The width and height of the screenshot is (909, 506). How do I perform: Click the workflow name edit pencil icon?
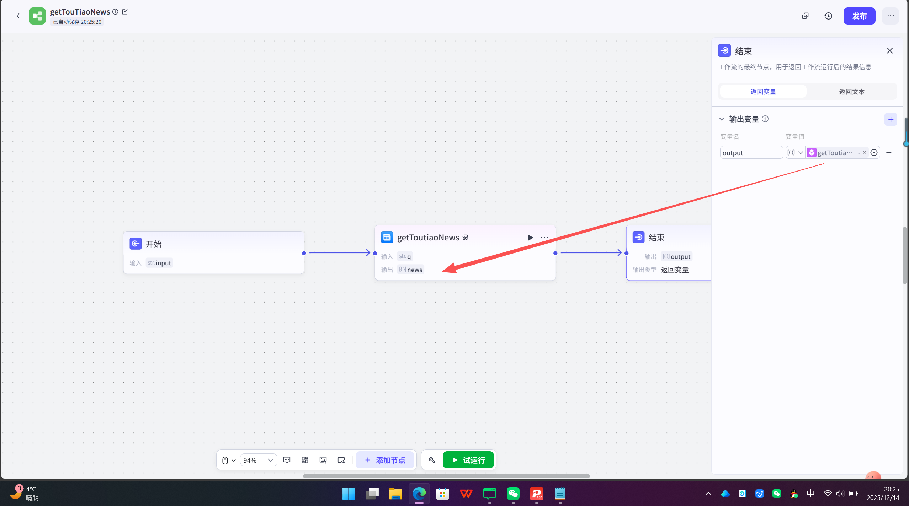pyautogui.click(x=125, y=12)
